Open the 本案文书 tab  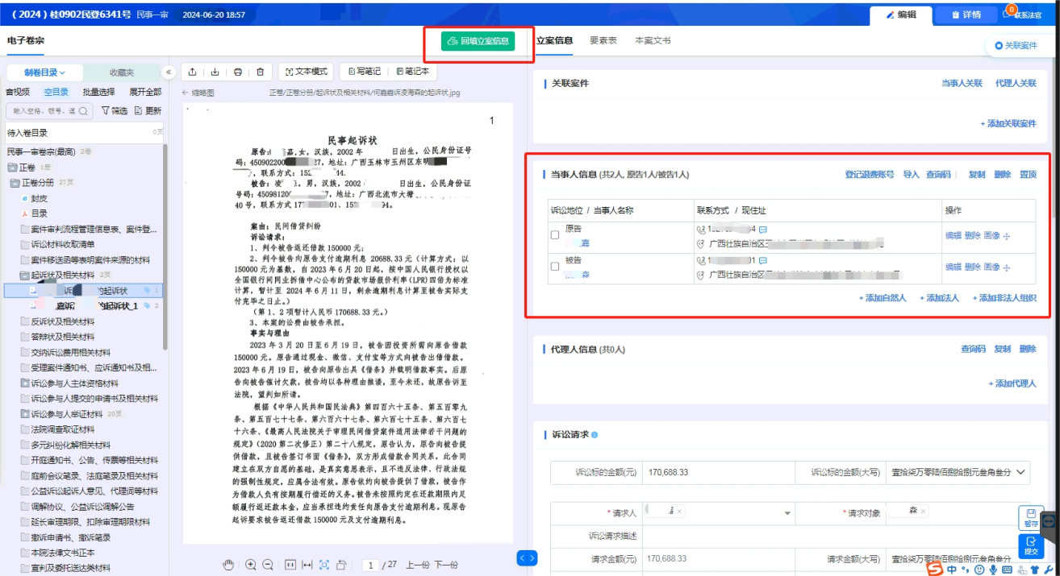[652, 40]
